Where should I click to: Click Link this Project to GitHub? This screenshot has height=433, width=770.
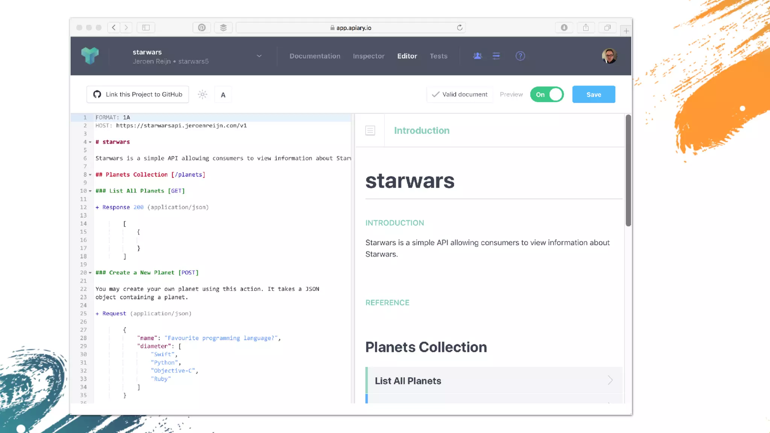(x=138, y=94)
